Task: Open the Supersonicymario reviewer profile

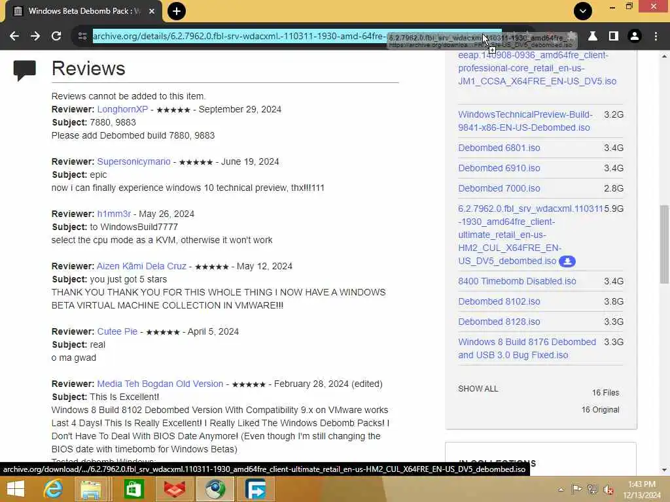Action: (133, 162)
